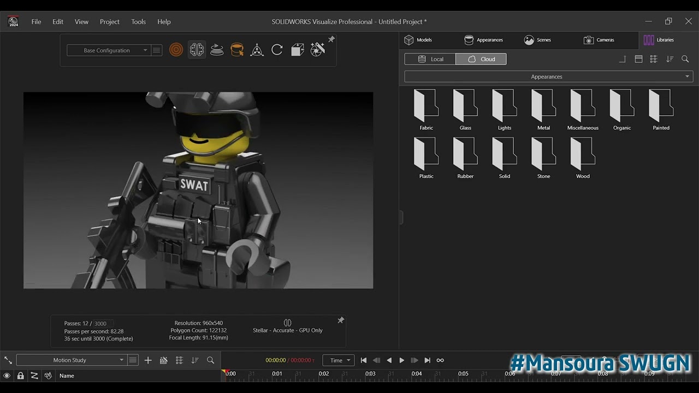Open the render output tools aperture icon

[x=317, y=50]
